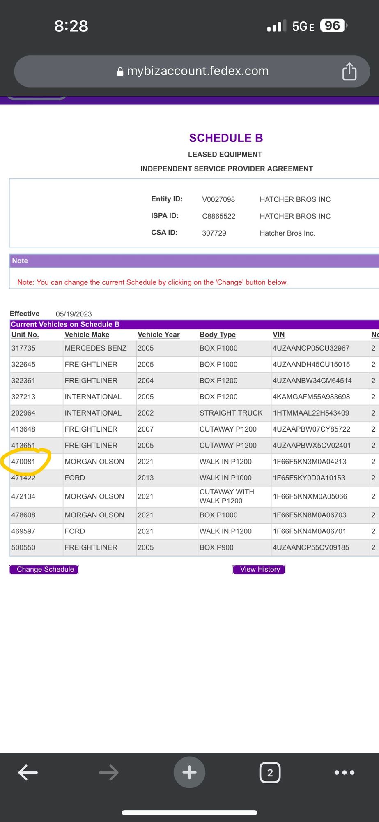Image resolution: width=379 pixels, height=822 pixels.
Task: Open the three-dot browser menu
Action: tap(345, 772)
